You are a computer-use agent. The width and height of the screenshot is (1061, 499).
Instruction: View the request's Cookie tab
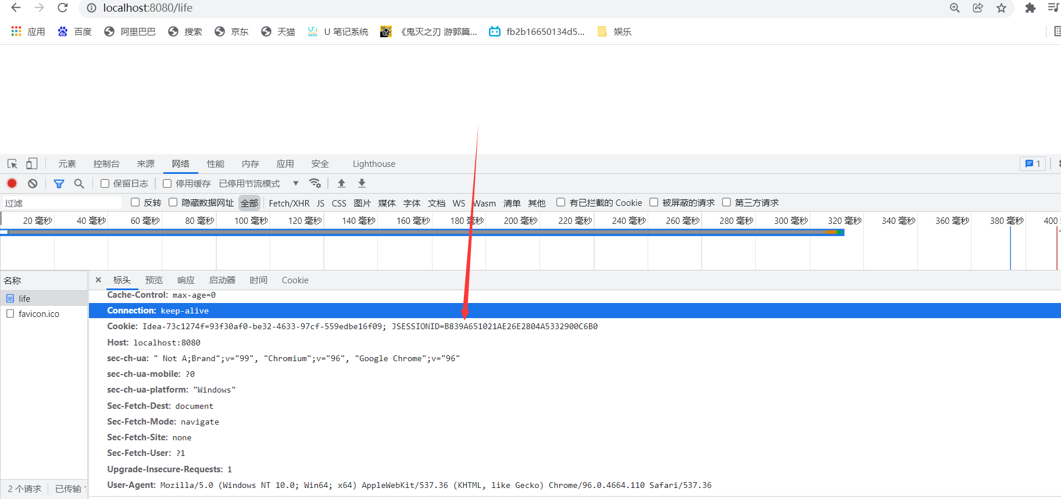(295, 280)
